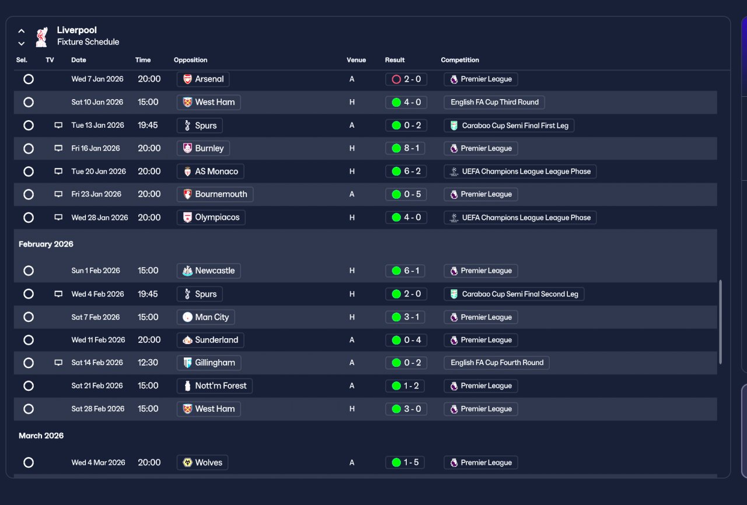747x505 pixels.
Task: Click the Liverpool club crest icon
Action: [x=41, y=37]
